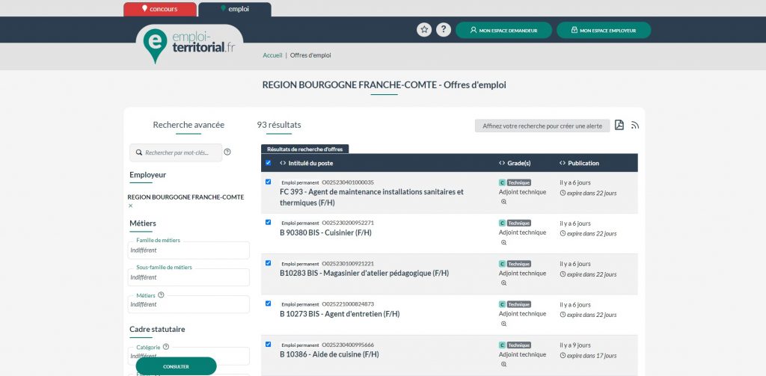Viewport: 766px width, 376px height.
Task: Switch to the concours tab
Action: (159, 9)
